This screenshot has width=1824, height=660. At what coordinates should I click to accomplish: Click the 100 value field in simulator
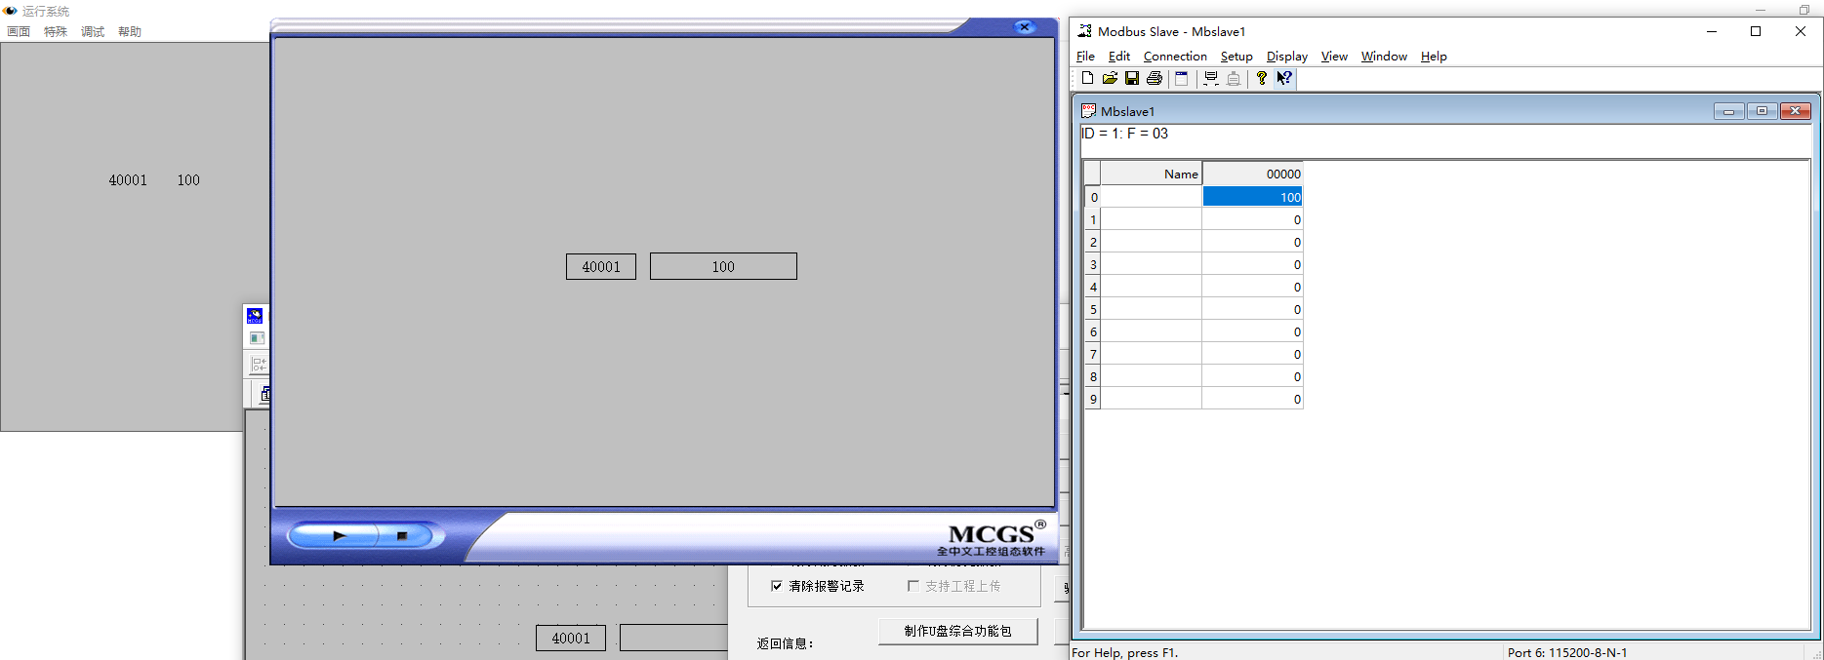723,267
